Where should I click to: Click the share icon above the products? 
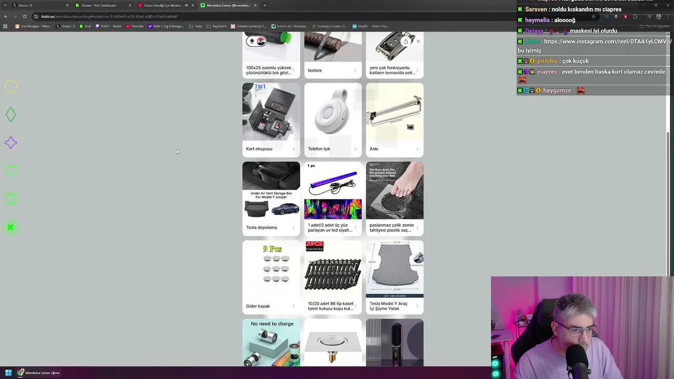(405, 41)
